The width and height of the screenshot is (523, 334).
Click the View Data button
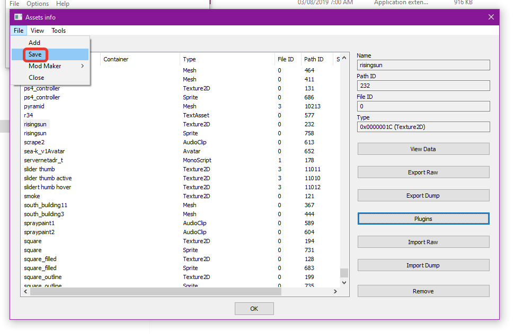pyautogui.click(x=423, y=149)
